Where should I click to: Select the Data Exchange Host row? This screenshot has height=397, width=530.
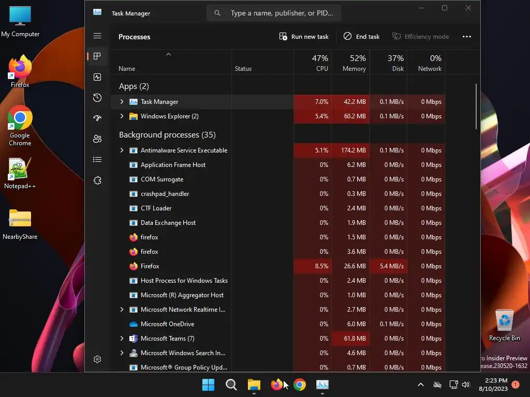coord(277,223)
